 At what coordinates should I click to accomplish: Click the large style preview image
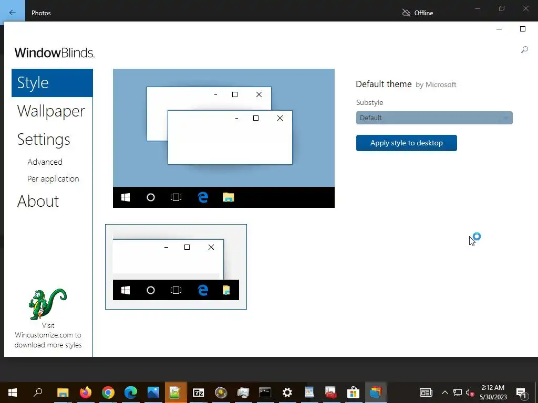point(224,138)
